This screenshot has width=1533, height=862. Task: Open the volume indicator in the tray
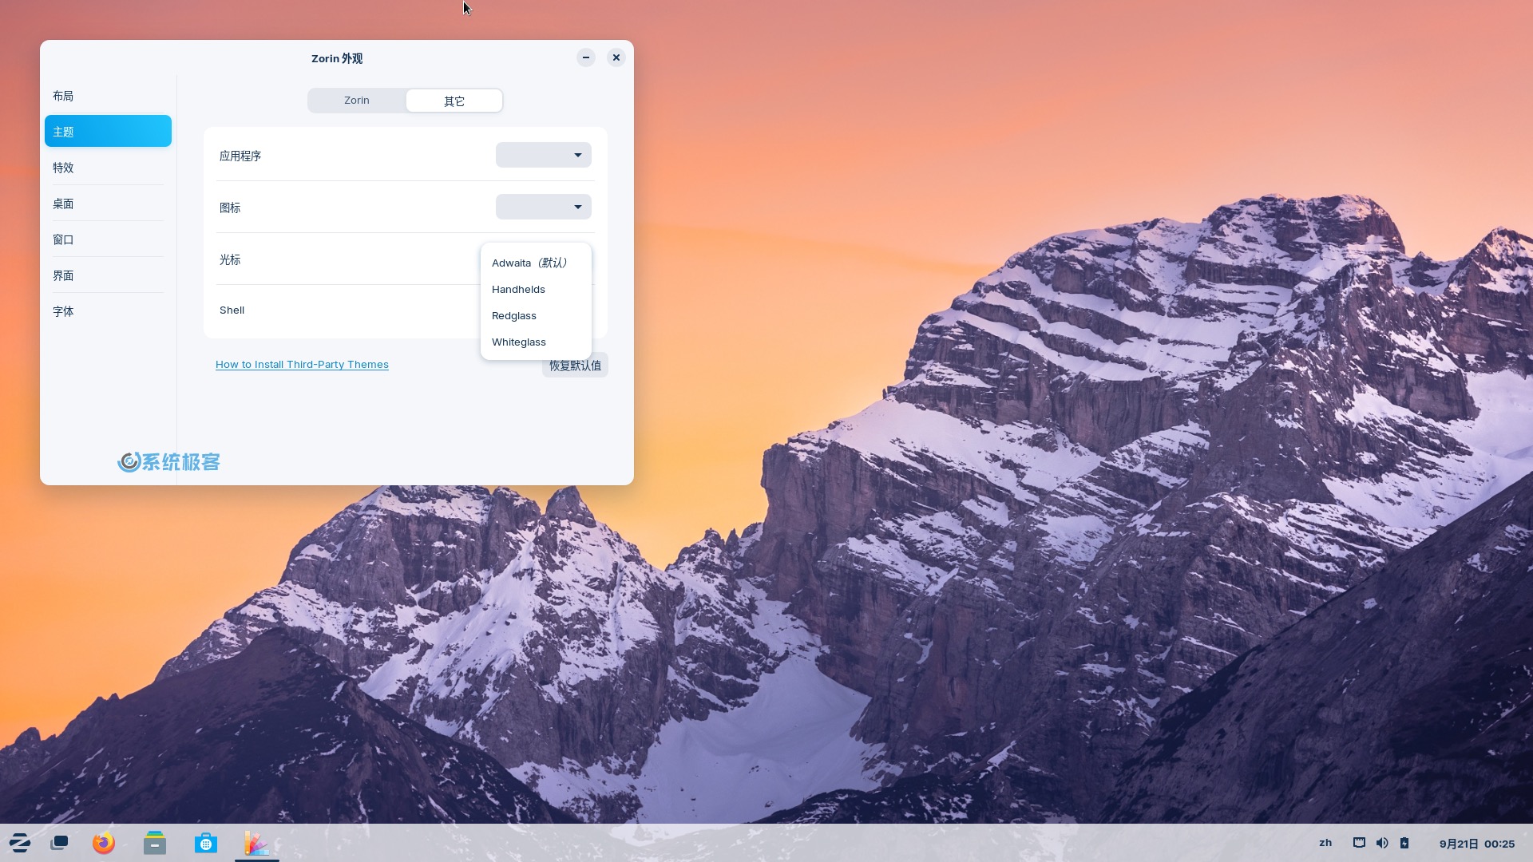[1382, 843]
